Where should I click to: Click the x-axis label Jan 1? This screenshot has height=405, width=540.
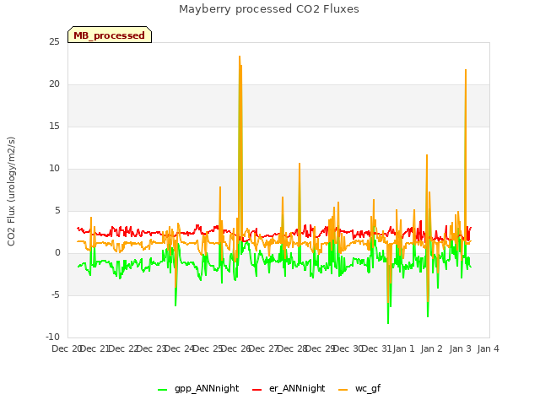coord(403,348)
